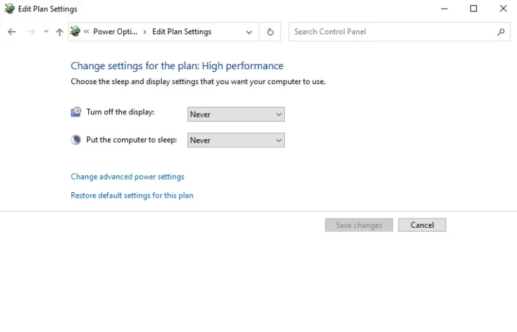Viewport: 517px width, 332px height.
Task: Maximize the Edit Plan Settings window
Action: coord(473,9)
